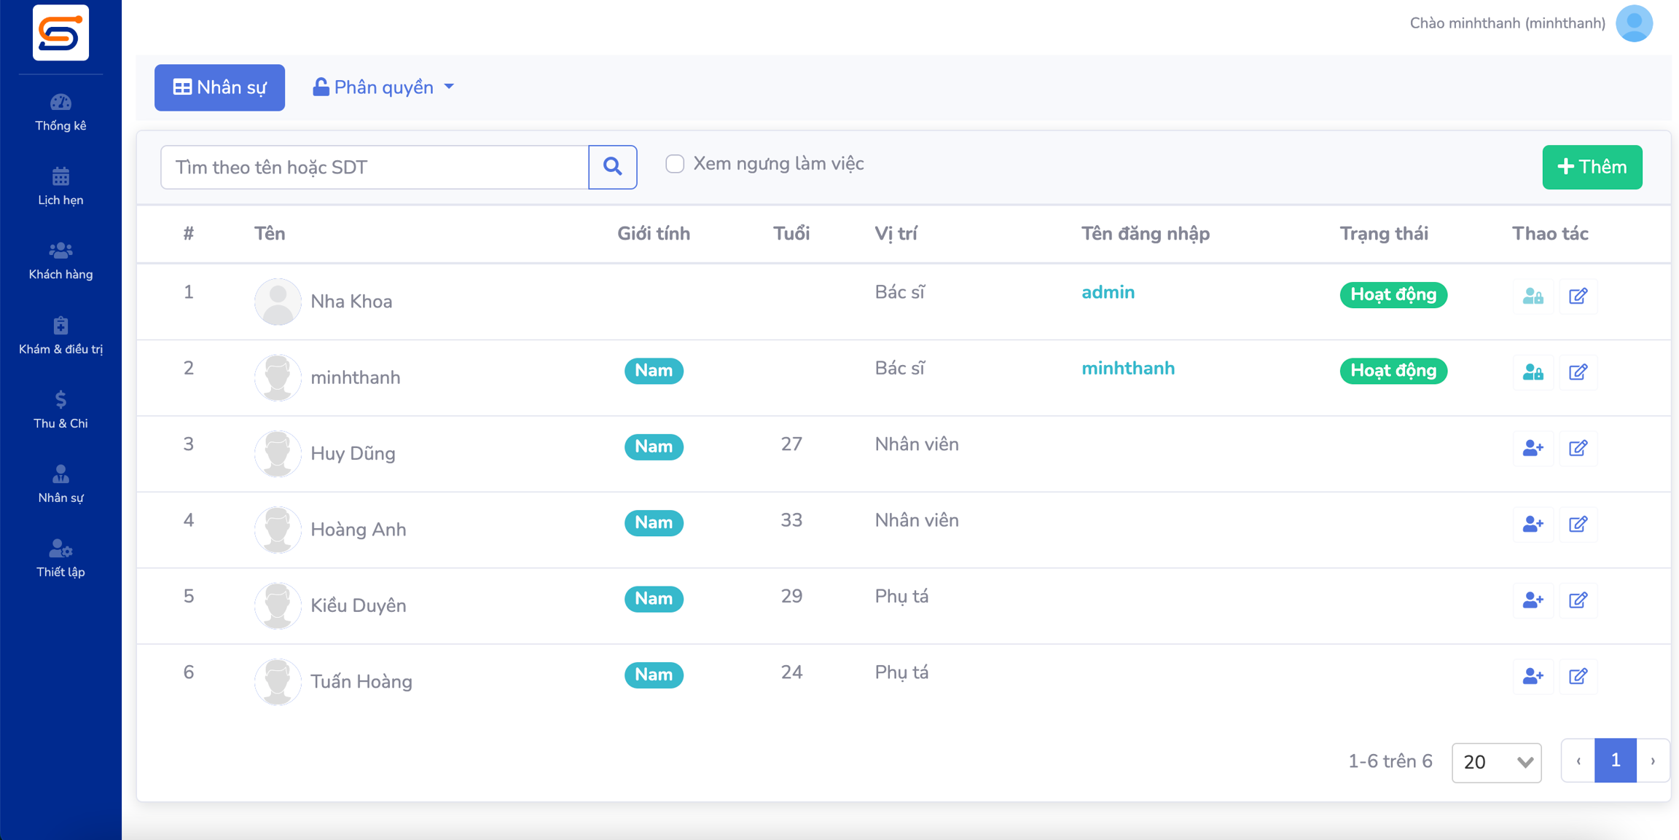
Task: Create account for Hoàng Anh
Action: click(1533, 524)
